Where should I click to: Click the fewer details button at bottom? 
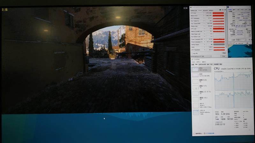(198, 133)
